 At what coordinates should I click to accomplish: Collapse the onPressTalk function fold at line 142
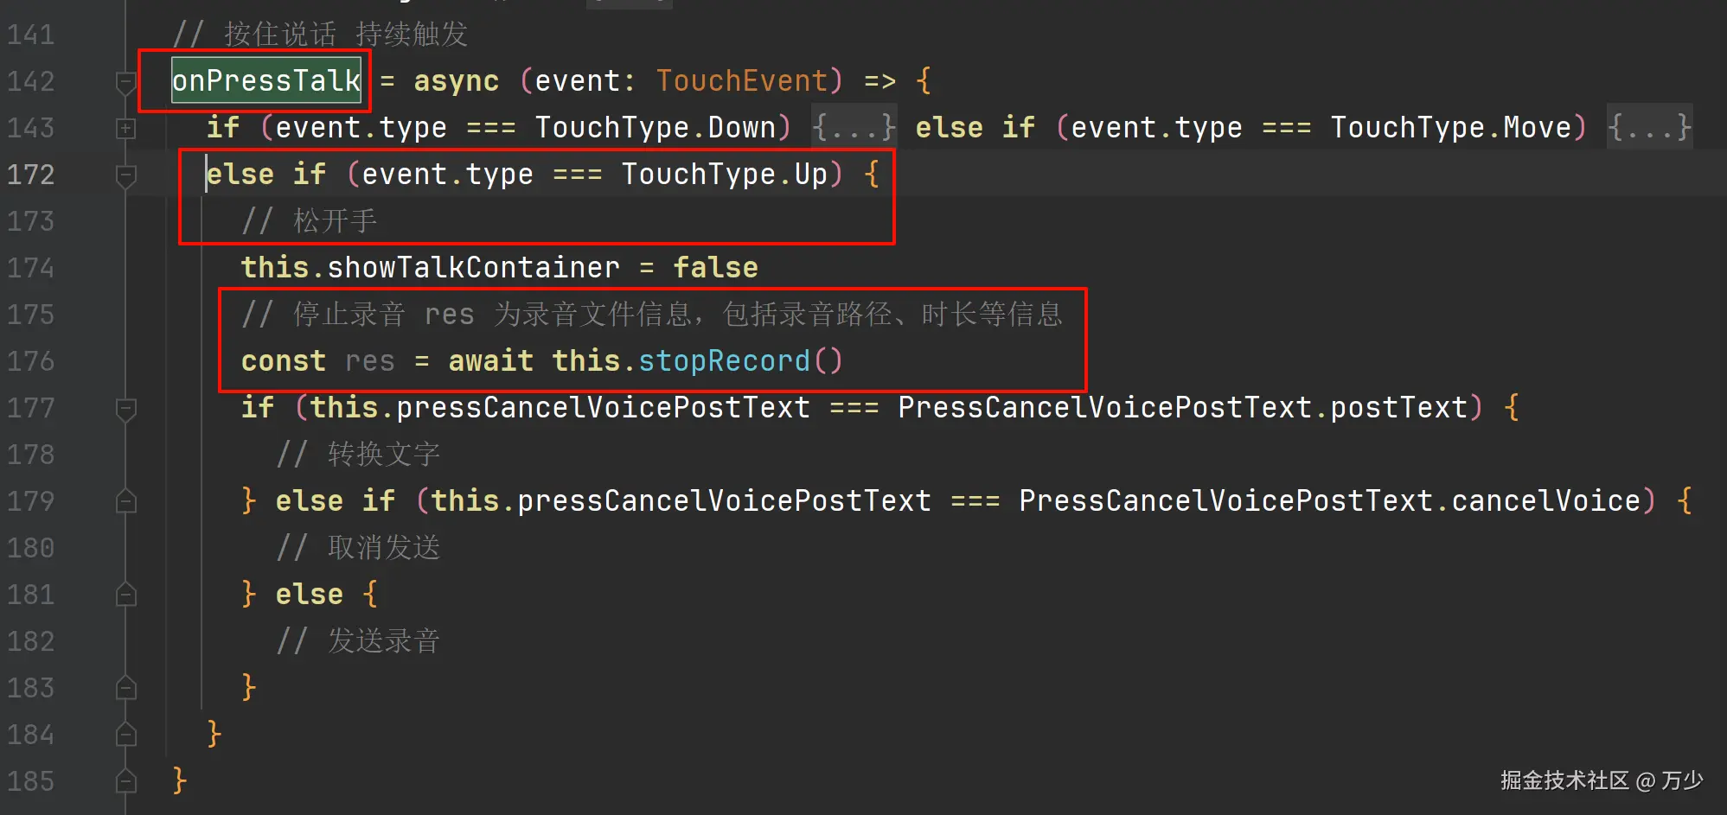[126, 82]
